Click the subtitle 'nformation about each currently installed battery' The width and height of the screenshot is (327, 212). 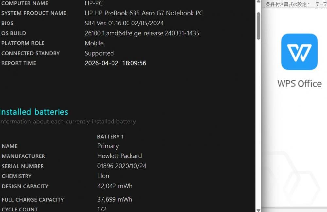tap(68, 122)
